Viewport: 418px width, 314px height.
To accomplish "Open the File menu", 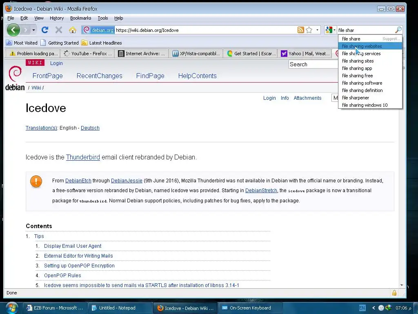I will coord(11,18).
